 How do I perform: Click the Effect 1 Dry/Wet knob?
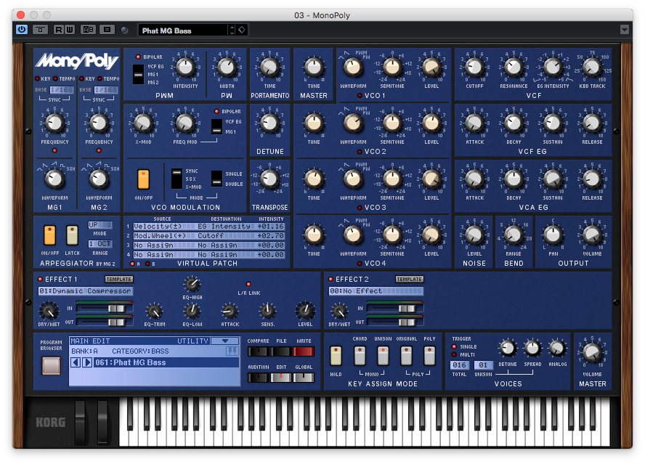pyautogui.click(x=49, y=312)
